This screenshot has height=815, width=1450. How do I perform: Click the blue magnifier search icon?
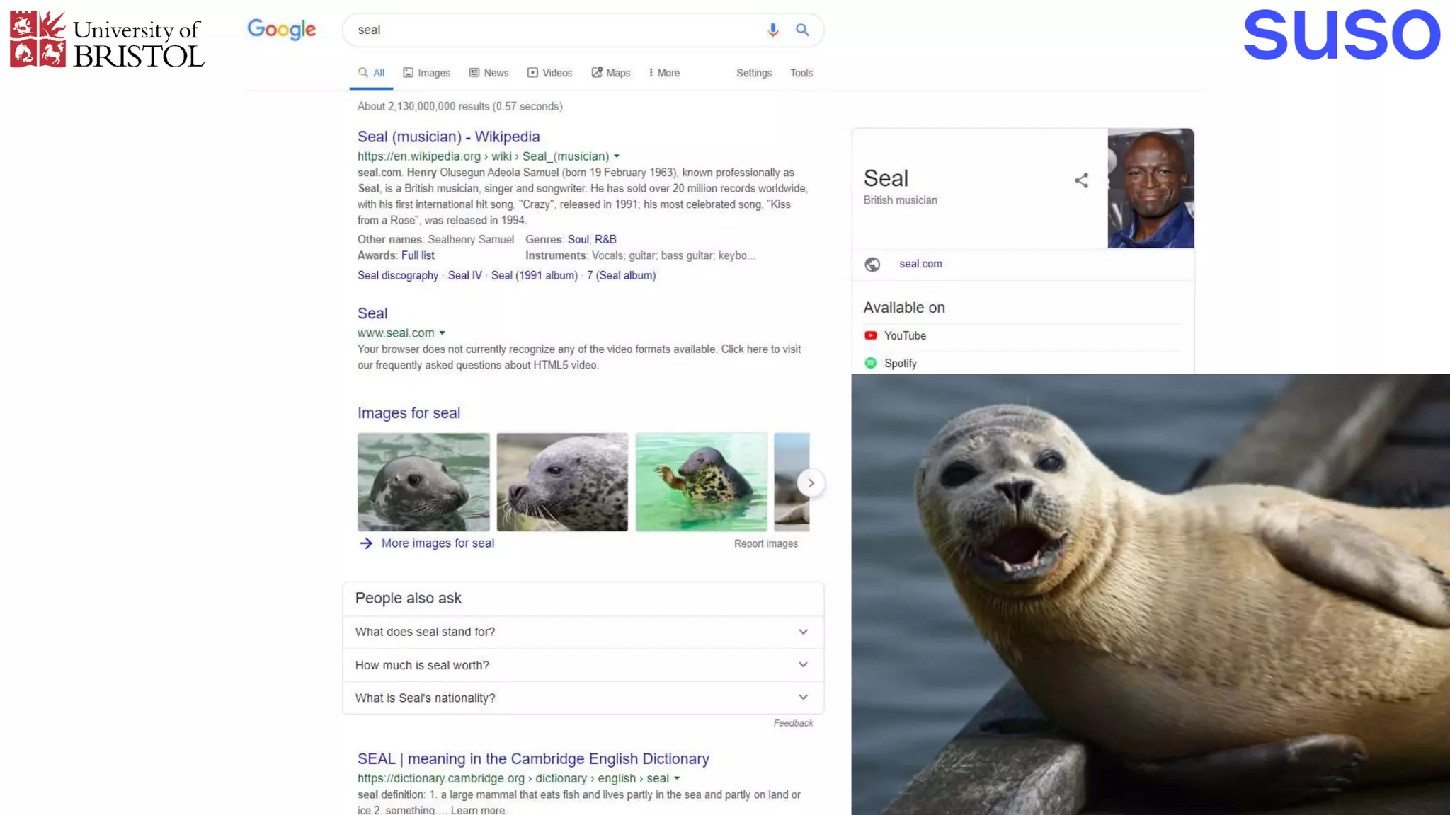(x=802, y=30)
